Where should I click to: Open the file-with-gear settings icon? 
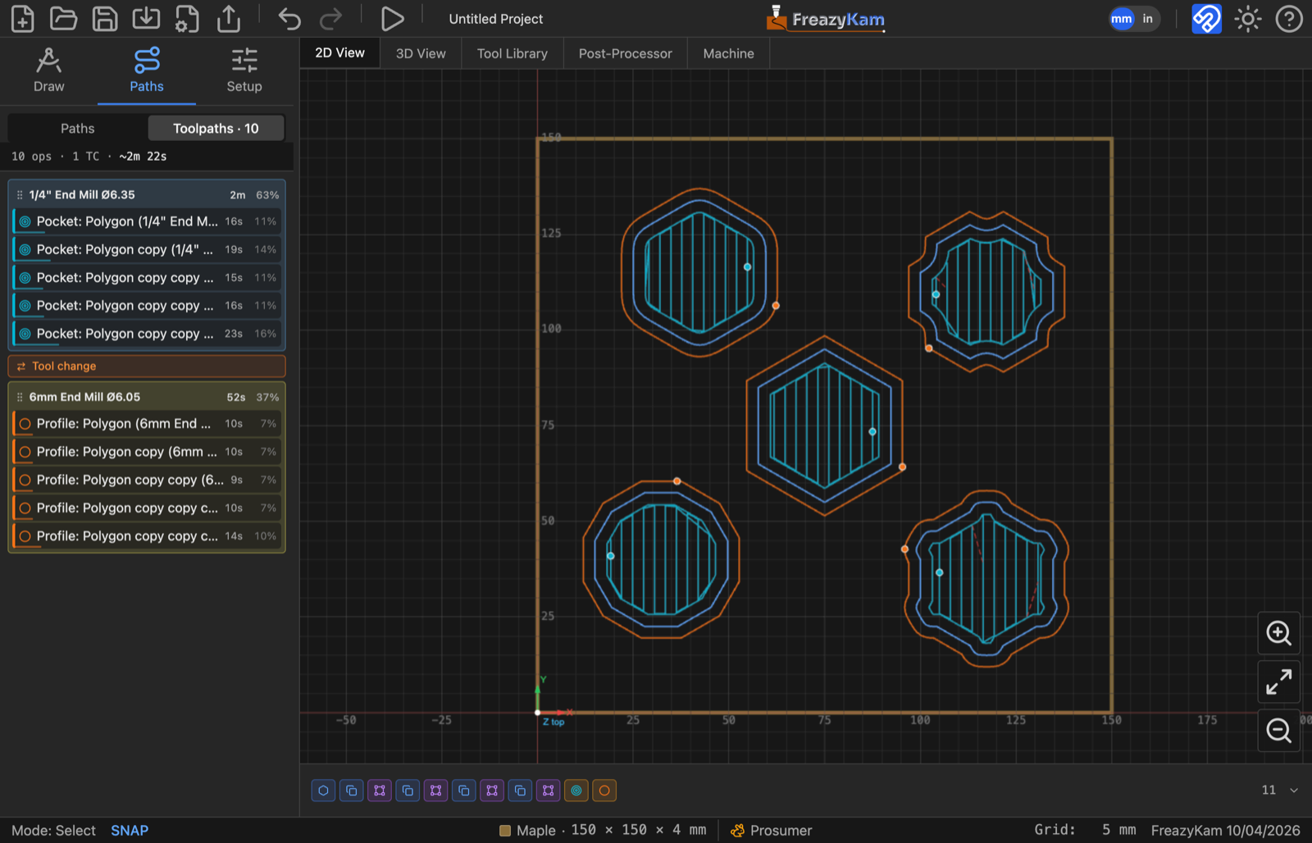tap(187, 18)
